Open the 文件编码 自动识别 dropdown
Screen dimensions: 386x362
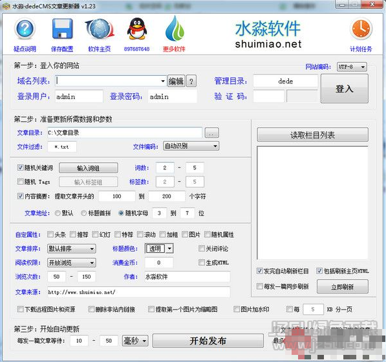pos(191,146)
